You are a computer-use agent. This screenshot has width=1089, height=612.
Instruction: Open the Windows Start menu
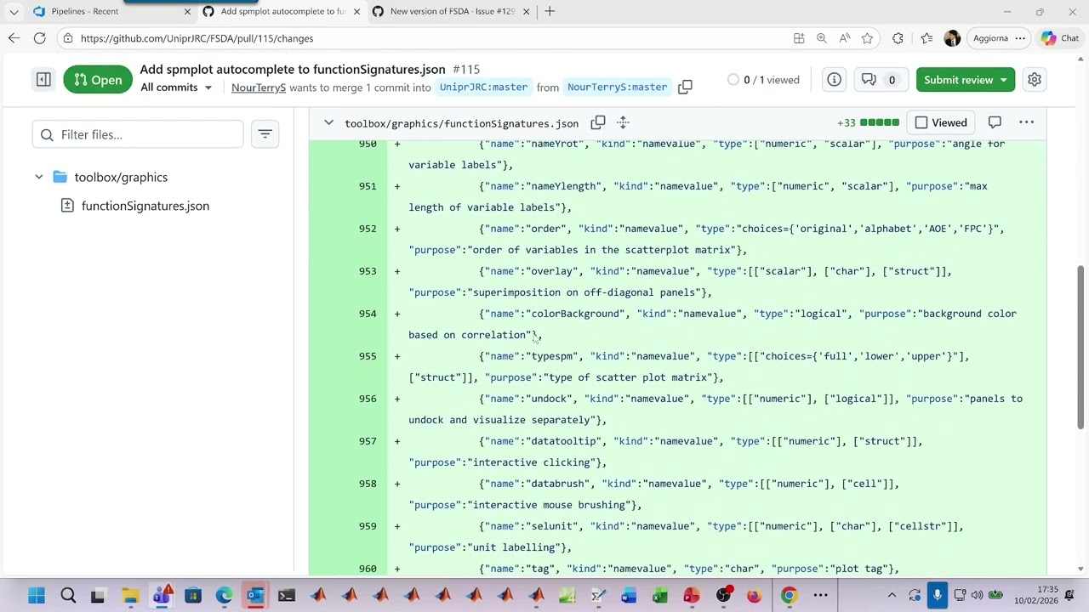(37, 596)
